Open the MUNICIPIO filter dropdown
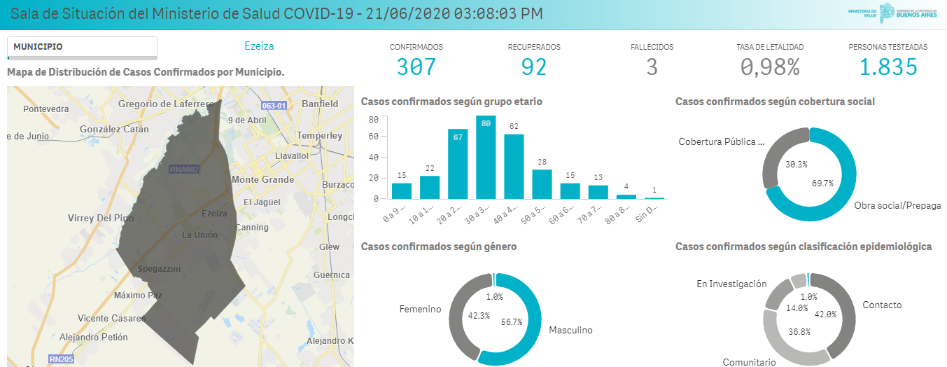947x367 pixels. (x=82, y=47)
